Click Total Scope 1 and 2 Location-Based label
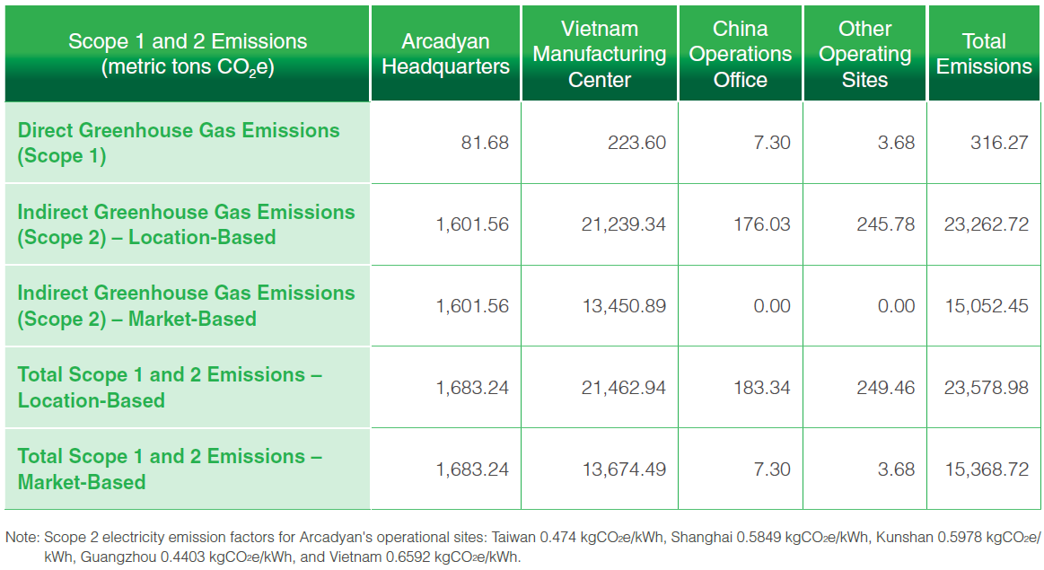Viewport: 1044px width, 570px height. coord(170,387)
